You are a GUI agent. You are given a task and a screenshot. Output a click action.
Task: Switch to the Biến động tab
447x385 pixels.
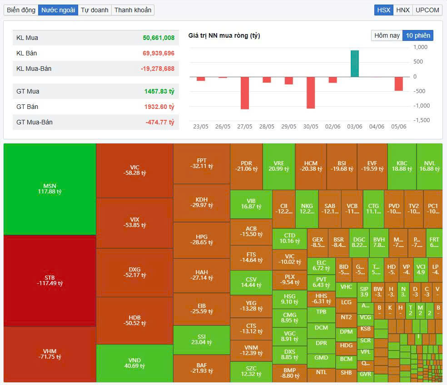click(21, 10)
